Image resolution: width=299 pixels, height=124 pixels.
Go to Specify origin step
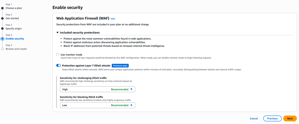(x=13, y=29)
